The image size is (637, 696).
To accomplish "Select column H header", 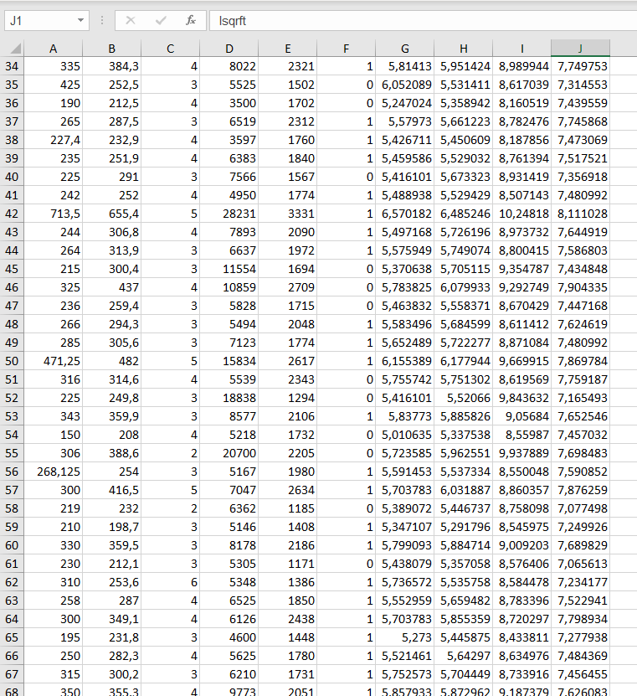I will tap(463, 49).
